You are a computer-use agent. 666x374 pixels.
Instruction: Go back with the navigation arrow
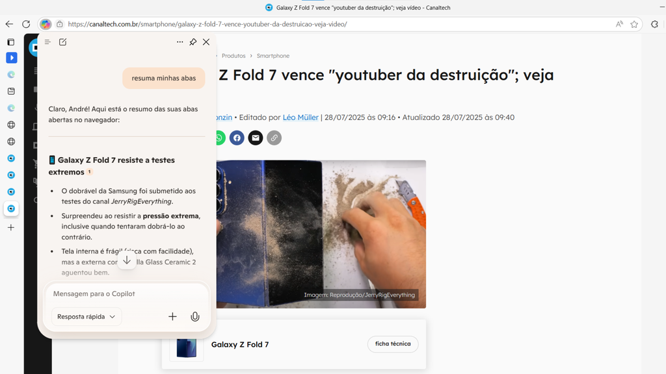click(8, 24)
